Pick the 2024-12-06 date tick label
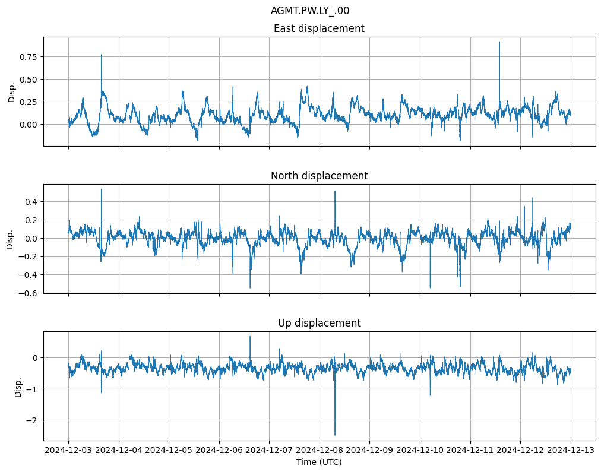 tap(219, 451)
